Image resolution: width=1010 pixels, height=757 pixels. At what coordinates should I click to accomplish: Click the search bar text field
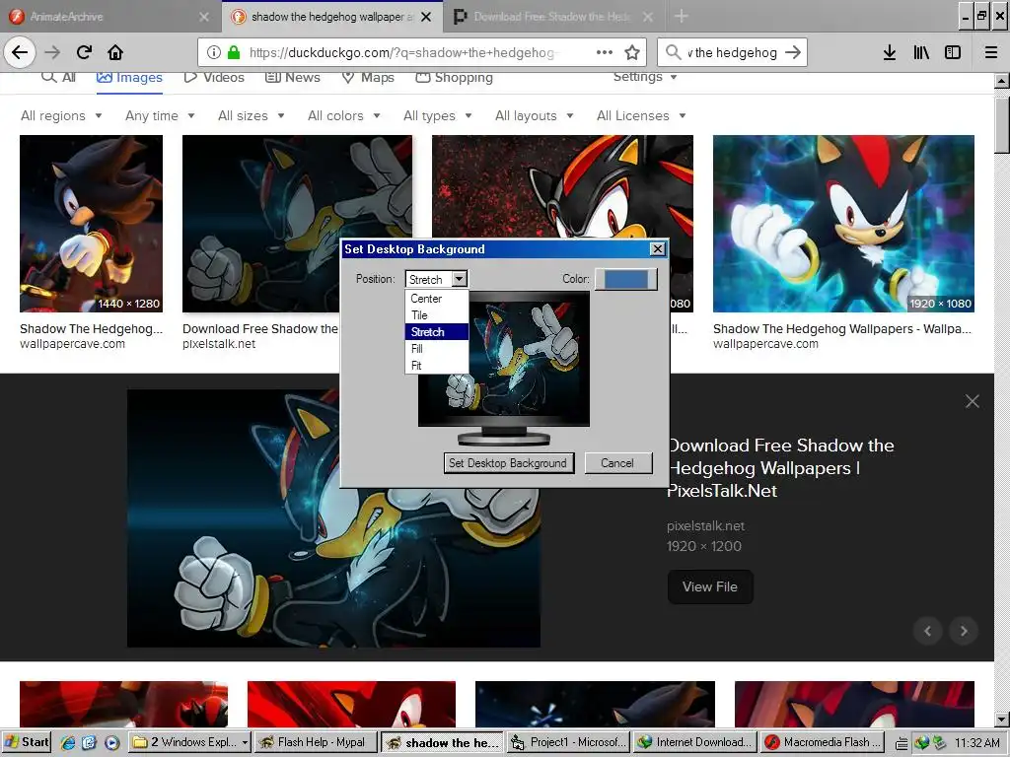click(731, 52)
